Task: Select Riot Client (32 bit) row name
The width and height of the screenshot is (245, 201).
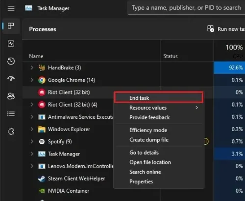Action: point(69,92)
